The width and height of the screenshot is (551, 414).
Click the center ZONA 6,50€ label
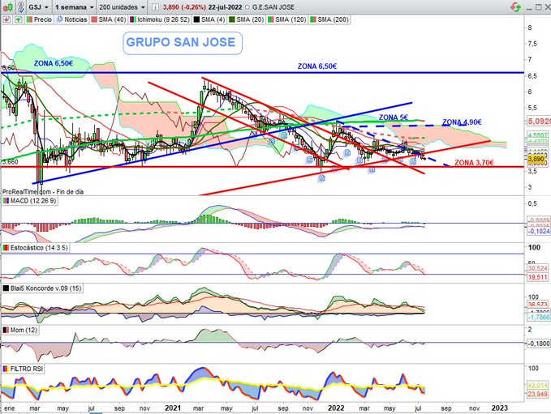click(317, 66)
